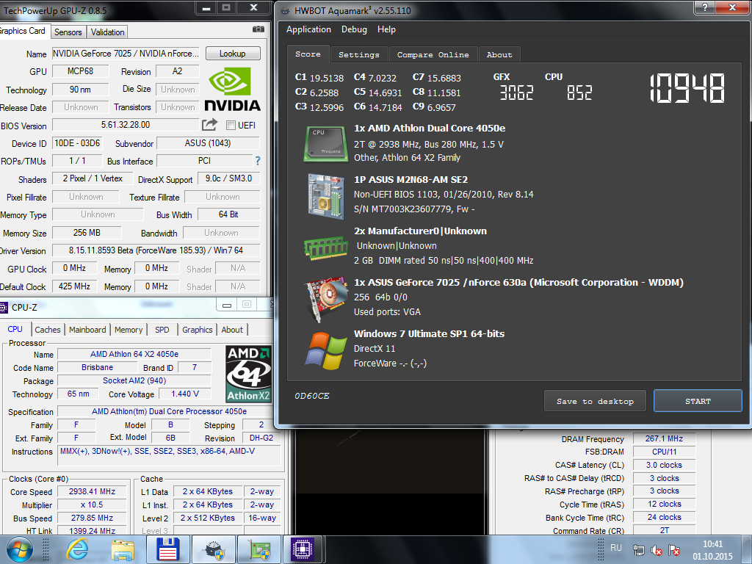Open the Debug menu in Aquamark

354,29
